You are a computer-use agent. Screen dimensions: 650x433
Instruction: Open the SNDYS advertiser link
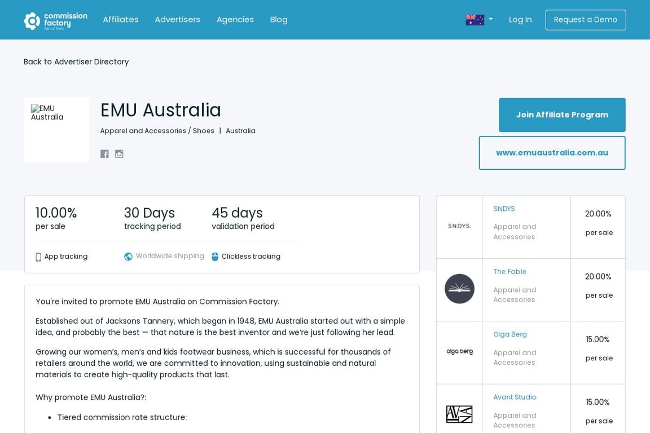point(504,209)
